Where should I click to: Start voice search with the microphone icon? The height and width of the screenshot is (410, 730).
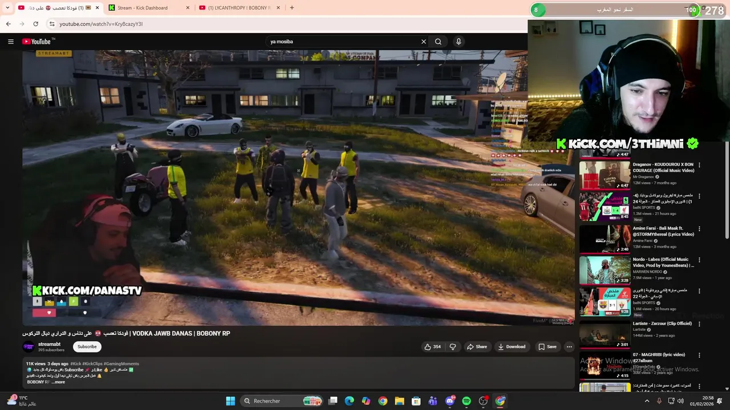click(459, 42)
